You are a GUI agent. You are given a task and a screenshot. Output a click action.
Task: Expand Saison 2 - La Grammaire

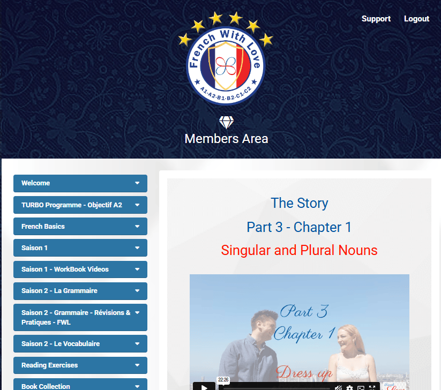pos(80,291)
